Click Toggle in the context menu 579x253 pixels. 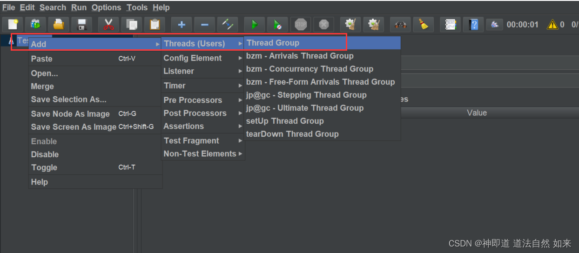click(95, 167)
